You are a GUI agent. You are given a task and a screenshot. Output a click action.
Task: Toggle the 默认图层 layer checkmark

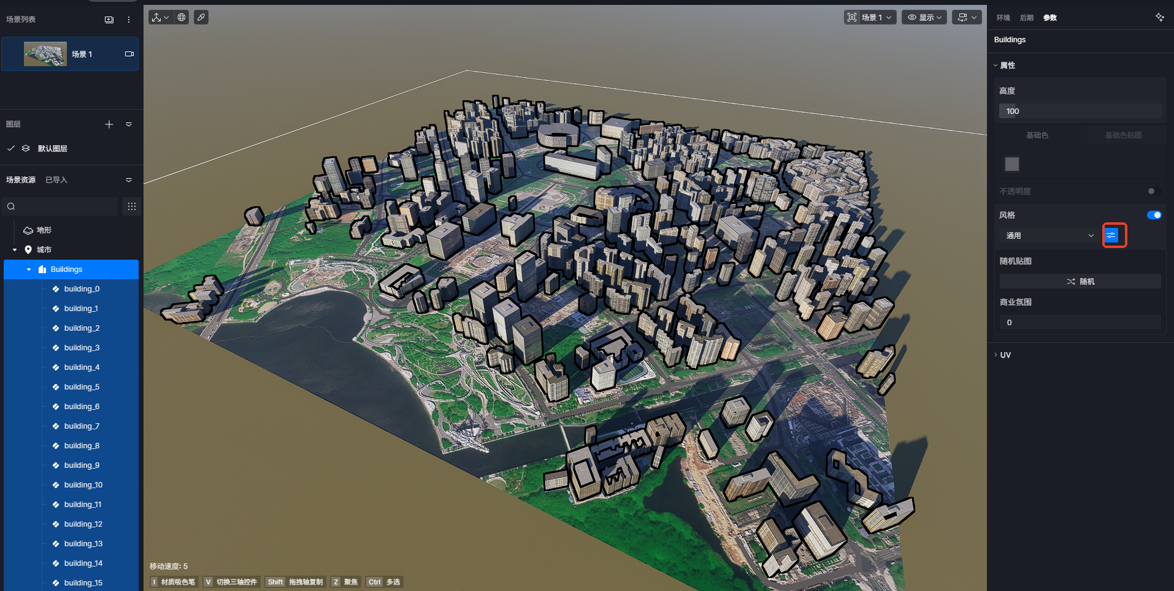pyautogui.click(x=11, y=148)
